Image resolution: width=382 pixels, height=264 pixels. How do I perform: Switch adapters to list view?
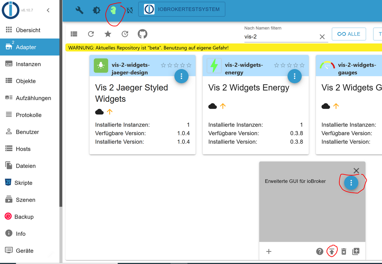(x=74, y=34)
